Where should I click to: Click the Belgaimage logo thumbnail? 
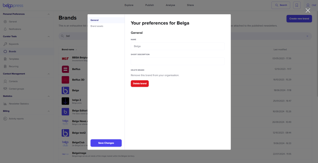(x=65, y=154)
